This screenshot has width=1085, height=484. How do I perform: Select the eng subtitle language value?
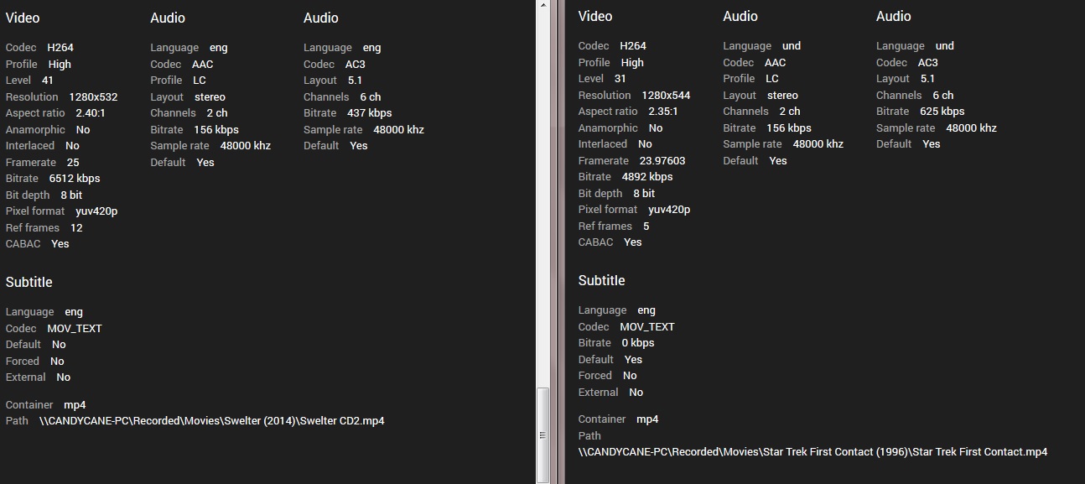(x=74, y=311)
